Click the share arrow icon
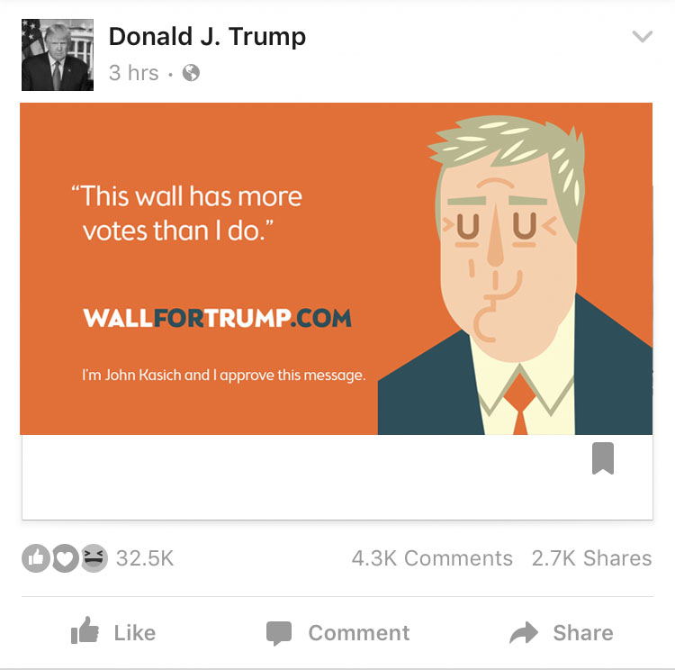 [524, 633]
